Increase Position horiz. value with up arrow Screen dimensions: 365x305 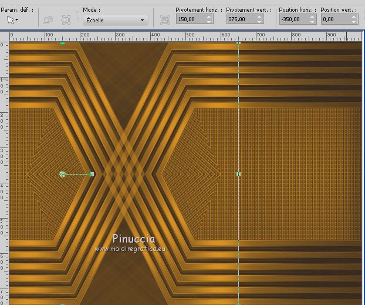[312, 17]
